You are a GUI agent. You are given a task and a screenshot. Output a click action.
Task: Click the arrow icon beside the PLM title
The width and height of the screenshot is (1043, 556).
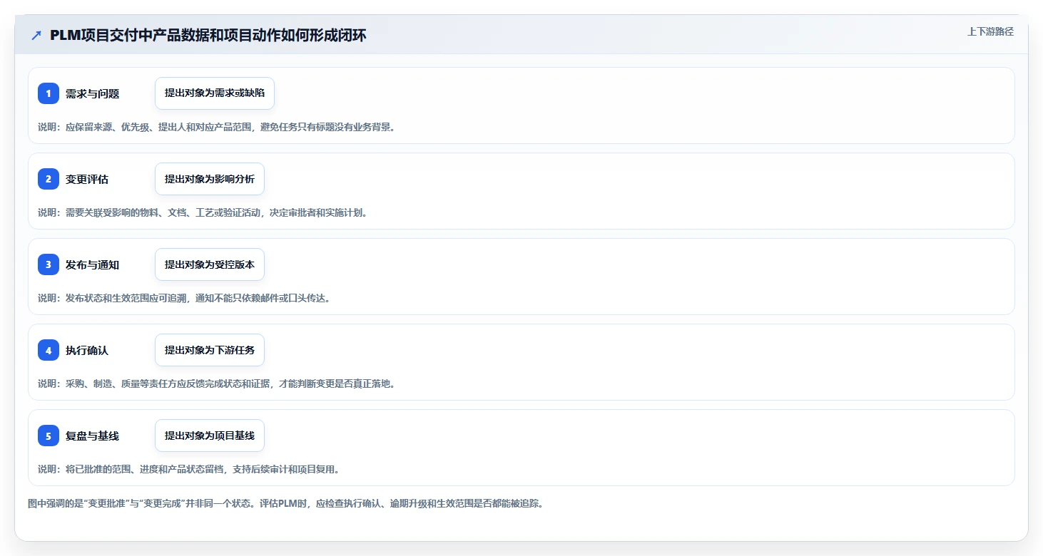pyautogui.click(x=36, y=36)
